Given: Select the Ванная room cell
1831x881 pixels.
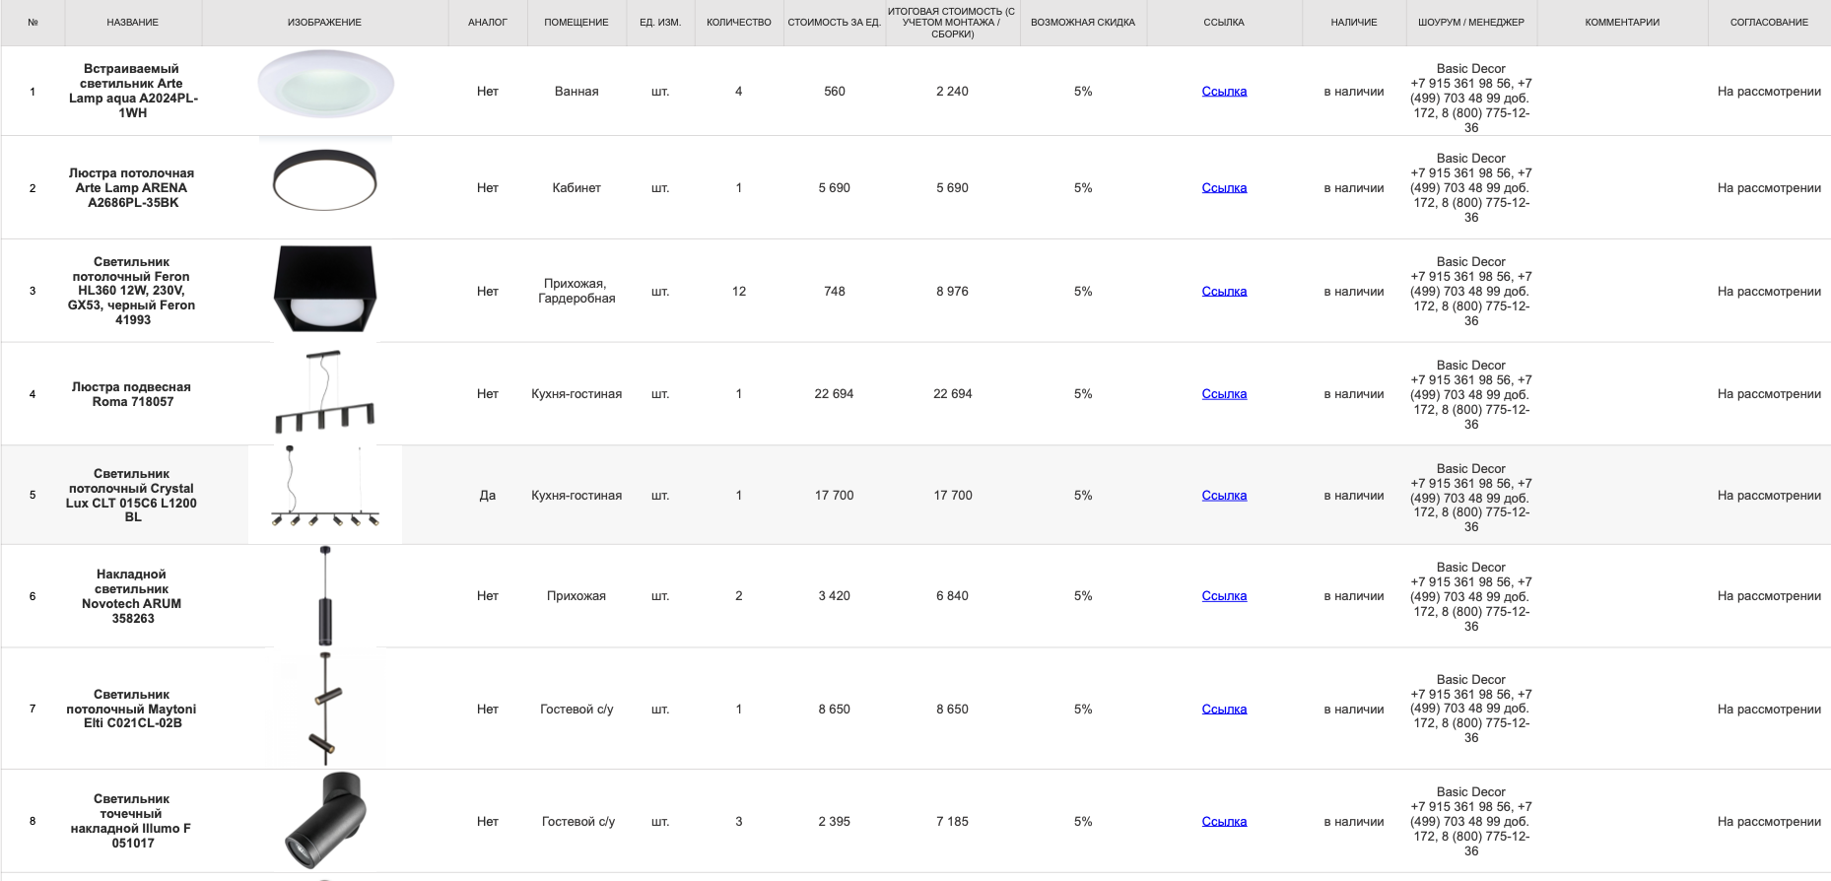Looking at the screenshot, I should point(576,91).
